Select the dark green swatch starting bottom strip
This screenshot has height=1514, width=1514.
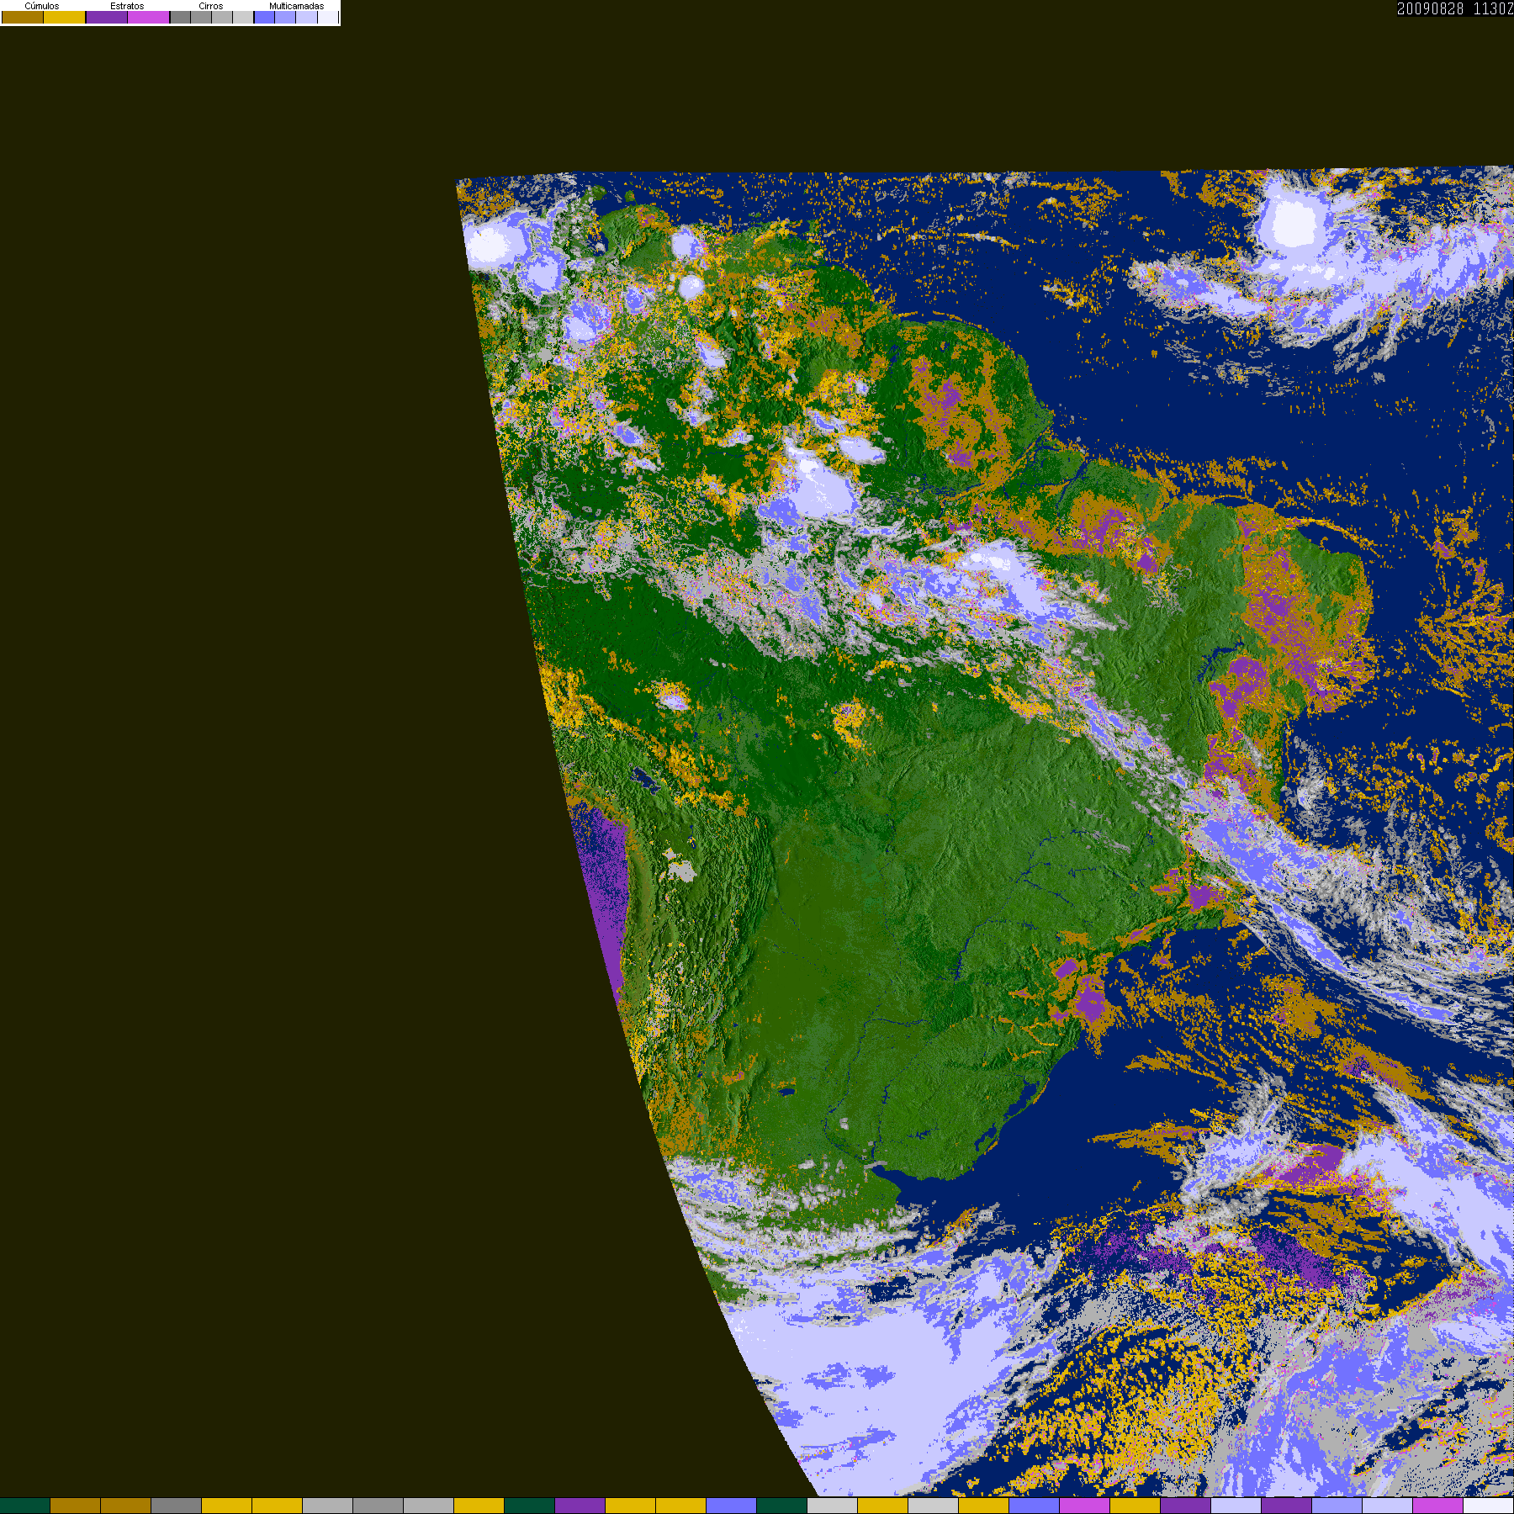pyautogui.click(x=25, y=1506)
